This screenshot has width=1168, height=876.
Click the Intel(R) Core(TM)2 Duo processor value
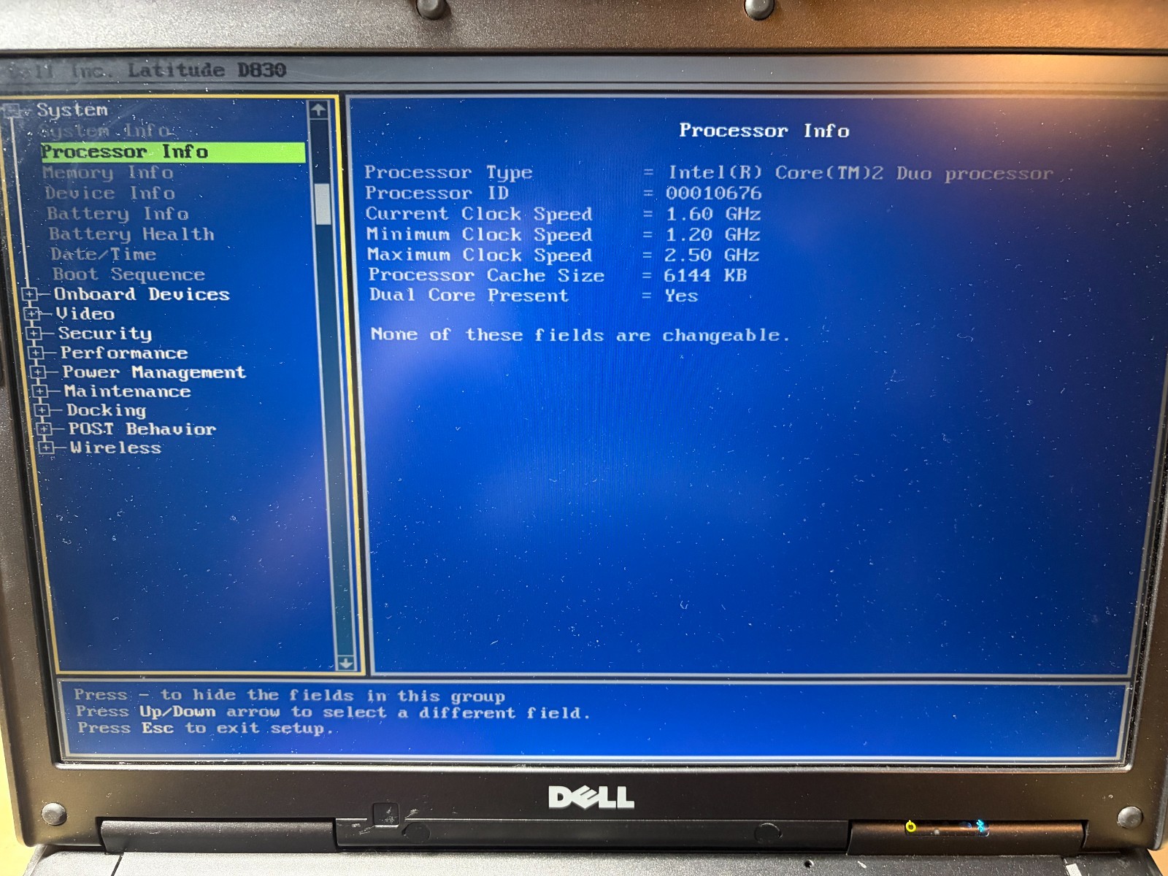click(x=861, y=174)
